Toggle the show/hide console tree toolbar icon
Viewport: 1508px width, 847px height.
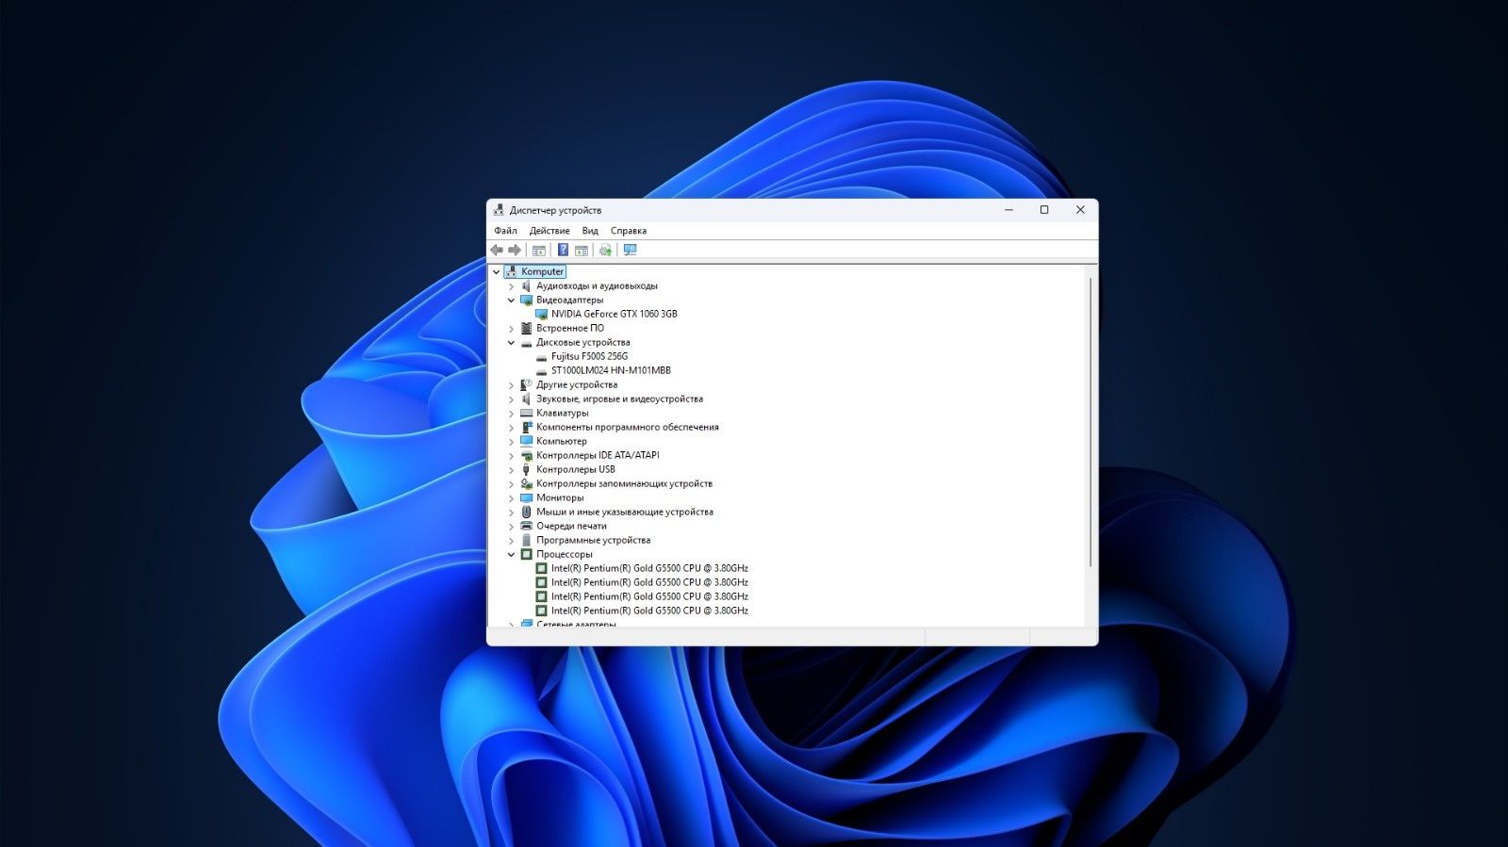pyautogui.click(x=539, y=250)
